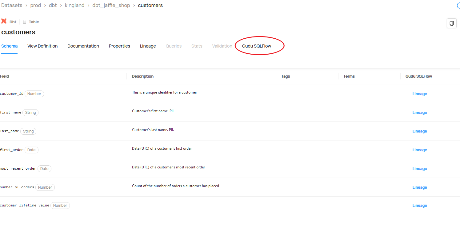Screen dimensions: 460x227
Task: Select the Schema tab
Action: [9, 46]
